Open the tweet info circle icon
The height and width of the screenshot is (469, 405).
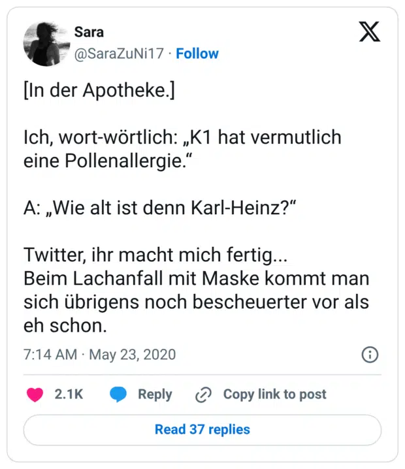[370, 355]
